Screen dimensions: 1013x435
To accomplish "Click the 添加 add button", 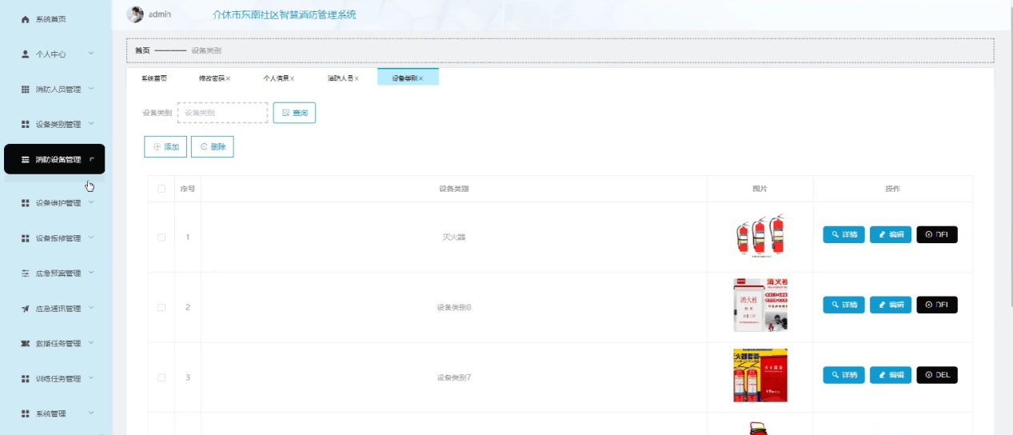I will pyautogui.click(x=166, y=147).
